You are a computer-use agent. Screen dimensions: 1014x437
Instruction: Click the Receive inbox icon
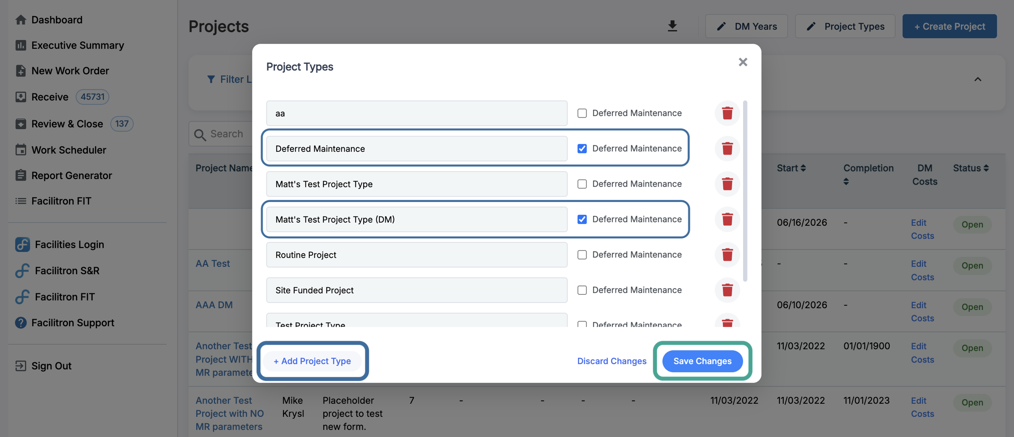pos(21,97)
